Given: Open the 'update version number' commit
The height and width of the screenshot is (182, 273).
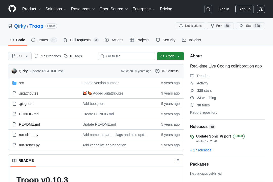Looking at the screenshot, I should point(101,83).
